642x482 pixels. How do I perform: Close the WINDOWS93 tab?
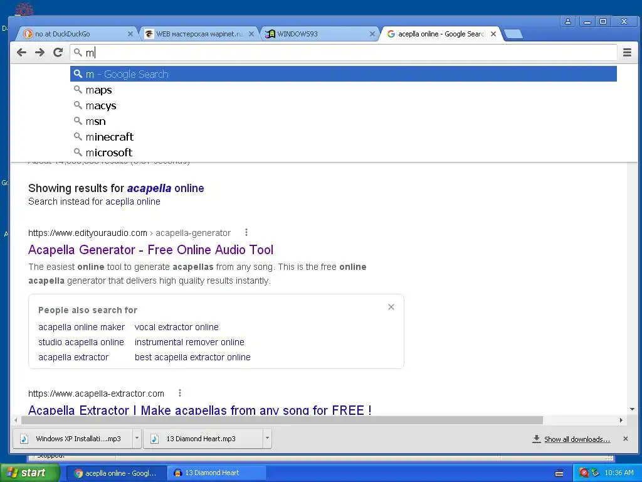click(x=372, y=34)
